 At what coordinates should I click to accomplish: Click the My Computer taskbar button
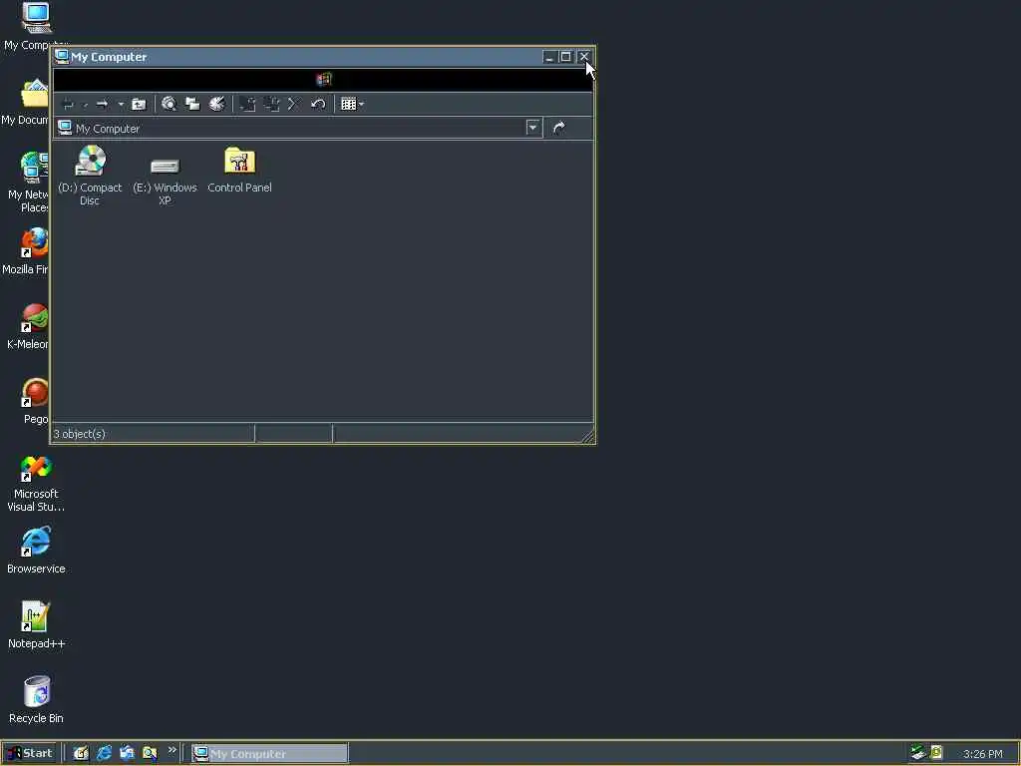pos(269,754)
